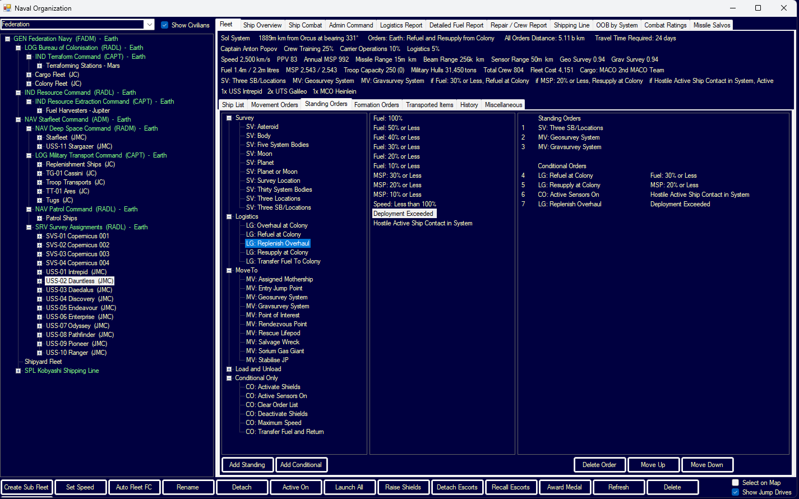Viewport: 799px width, 499px height.
Task: Collapse SRV Survey Assignments node
Action: click(29, 227)
